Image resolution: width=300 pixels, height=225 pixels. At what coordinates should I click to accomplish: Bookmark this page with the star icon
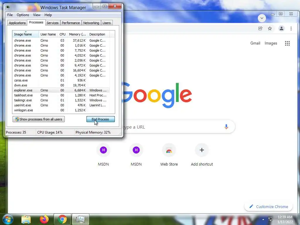pyautogui.click(x=270, y=28)
